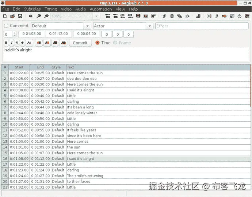Open the Timing Post-Processor clock icon
Image resolution: width=252 pixels, height=197 pixels.
240,16
